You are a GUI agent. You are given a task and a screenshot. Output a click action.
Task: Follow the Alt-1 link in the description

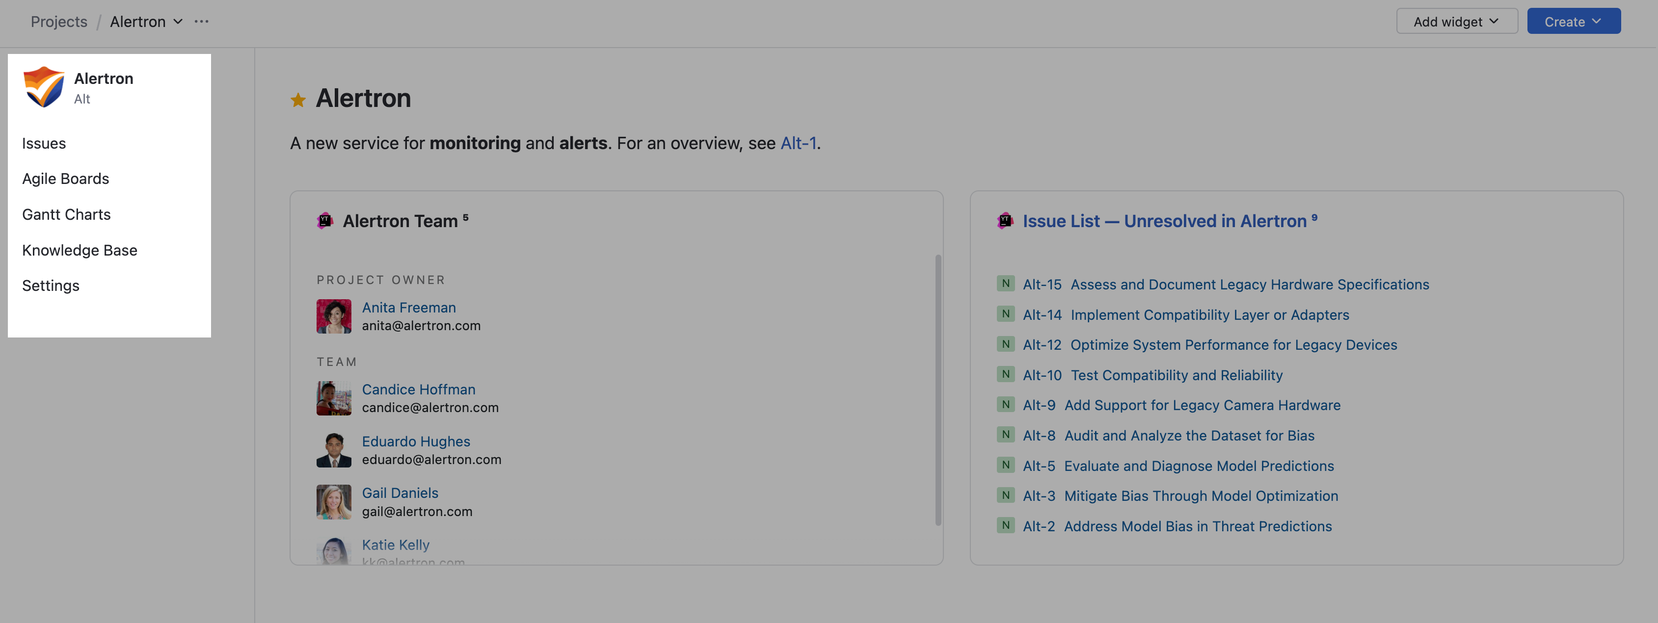(x=798, y=143)
